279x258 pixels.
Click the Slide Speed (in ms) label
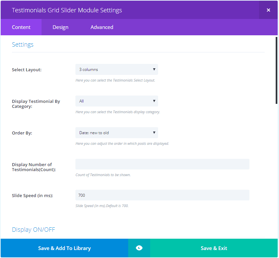click(33, 196)
